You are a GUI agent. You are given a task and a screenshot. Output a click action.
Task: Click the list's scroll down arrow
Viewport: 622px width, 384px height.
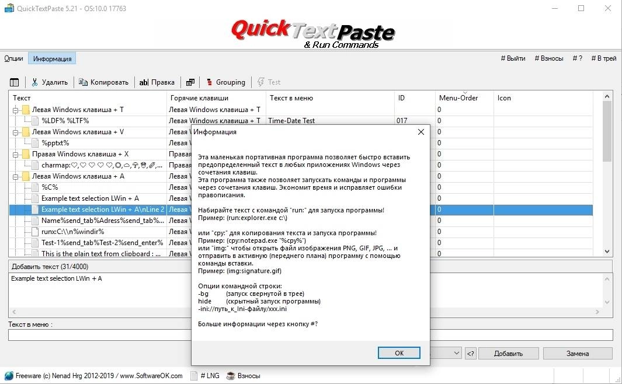607,252
